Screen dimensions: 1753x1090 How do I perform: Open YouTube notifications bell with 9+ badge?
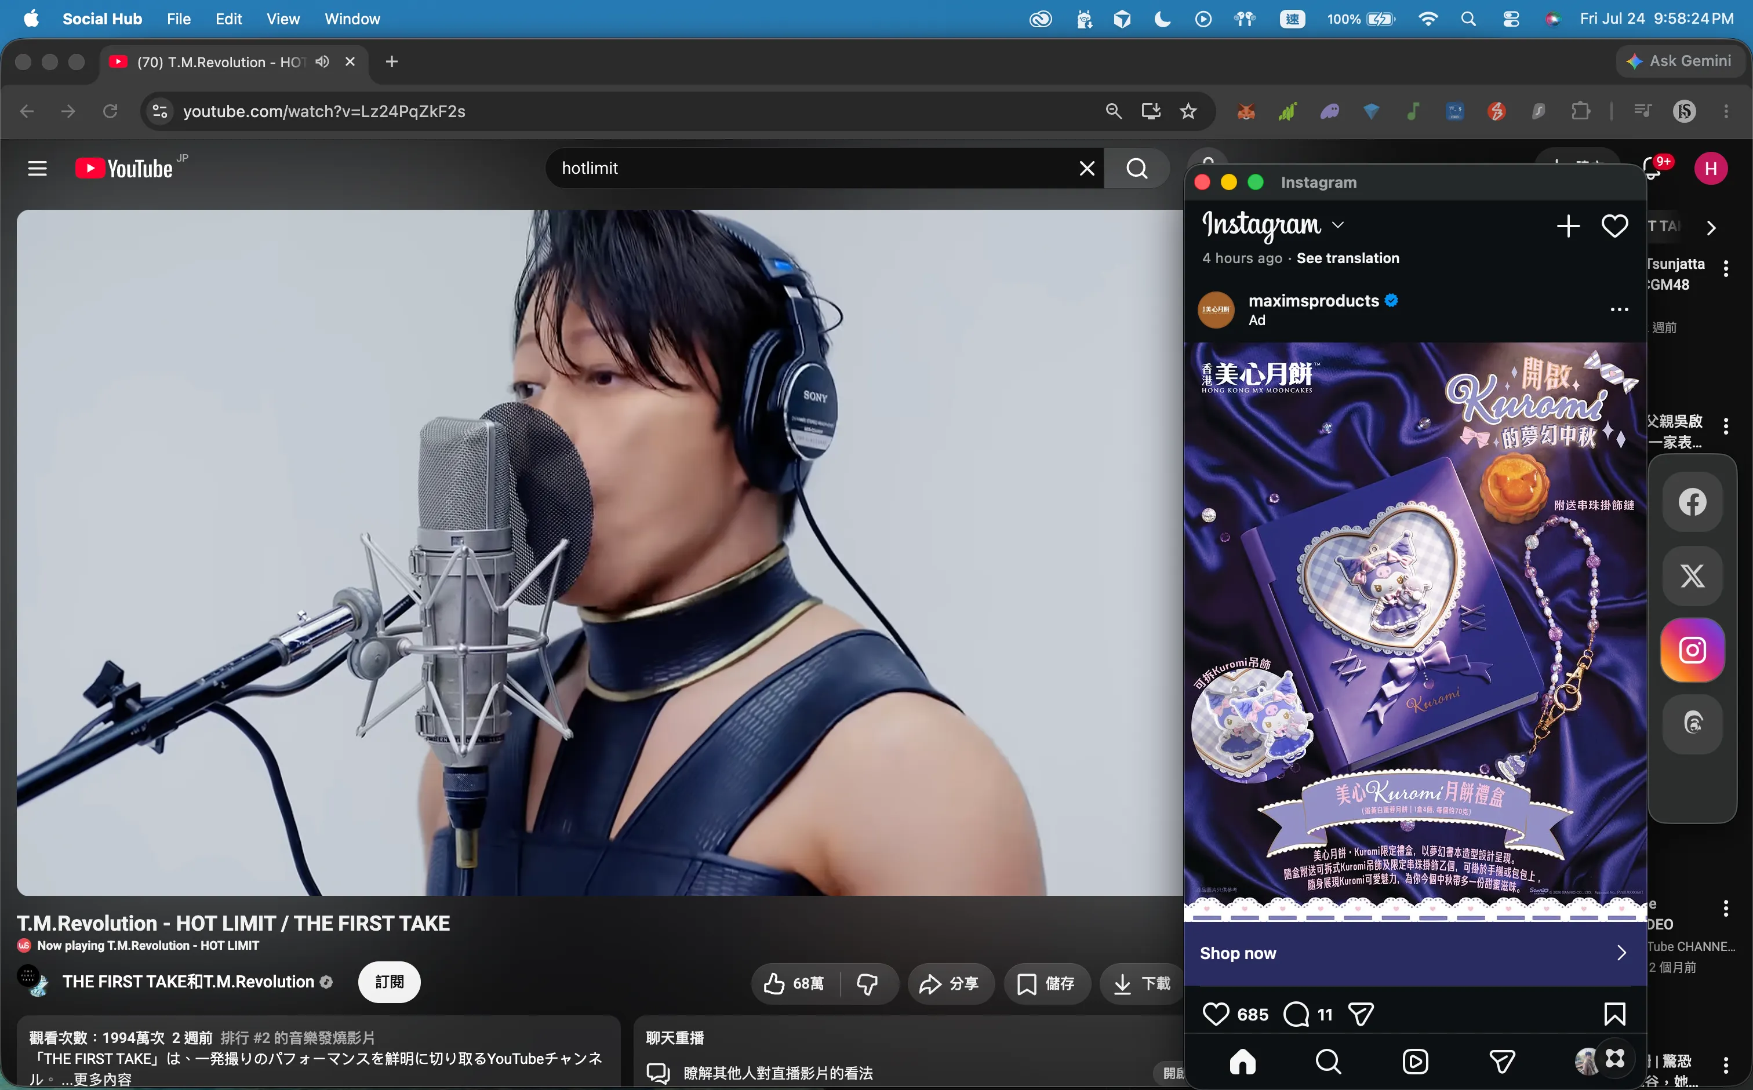point(1653,169)
